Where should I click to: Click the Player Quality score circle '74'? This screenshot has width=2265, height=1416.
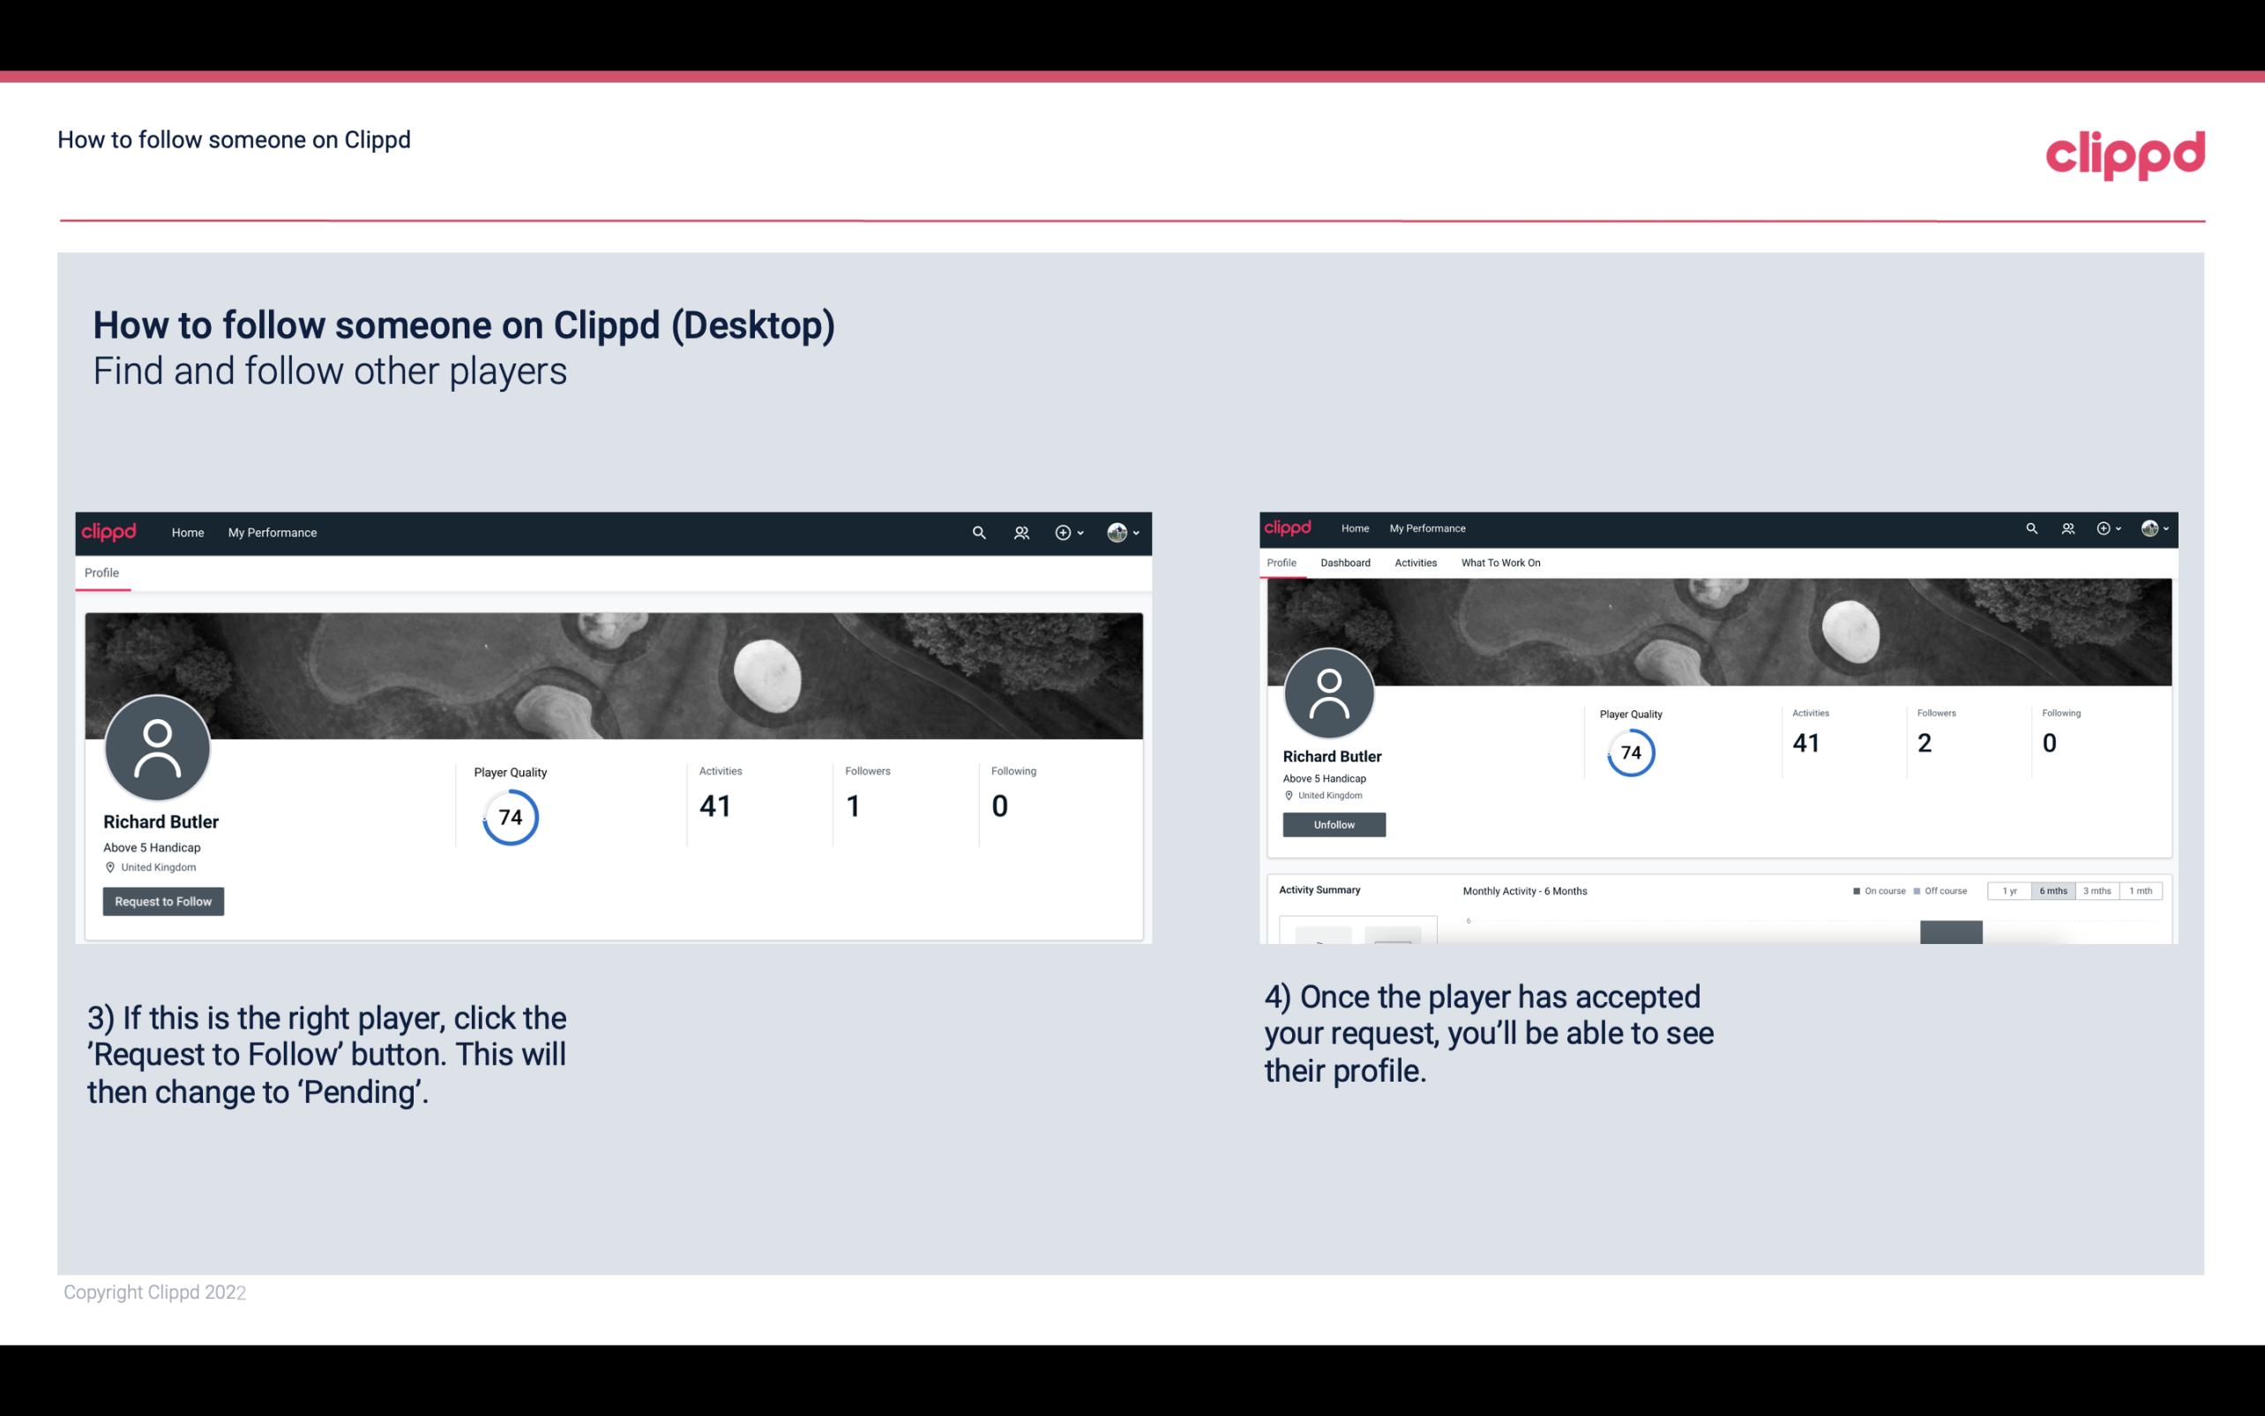509,816
